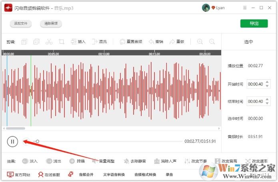
Task: Apply the 淡入 fade-in effect
Action: pyautogui.click(x=30, y=161)
